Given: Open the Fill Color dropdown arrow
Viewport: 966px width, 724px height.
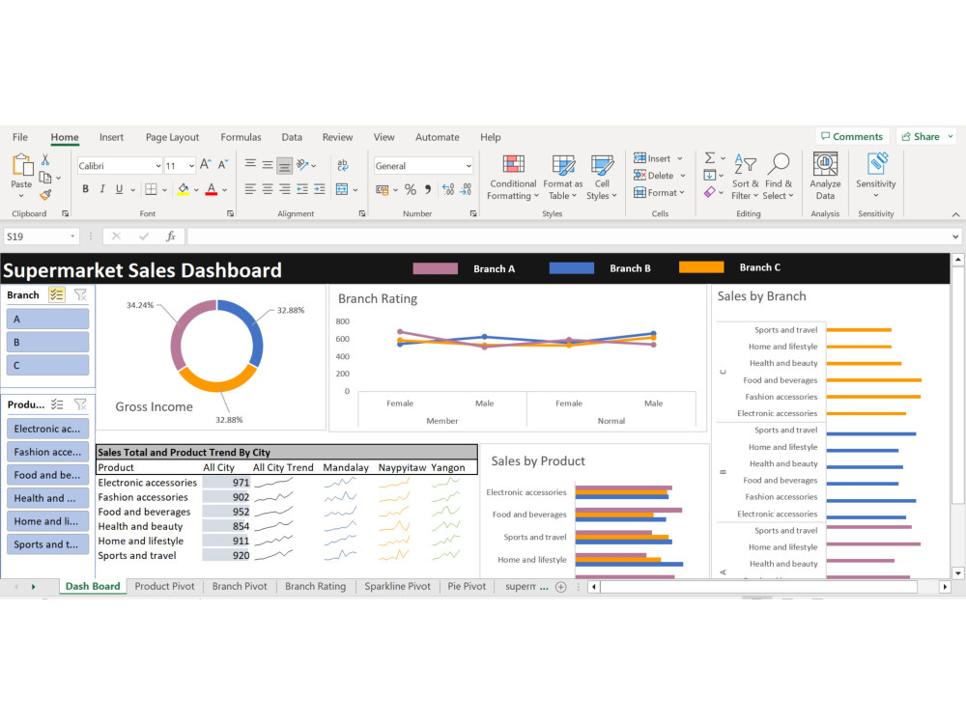Looking at the screenshot, I should [x=194, y=187].
